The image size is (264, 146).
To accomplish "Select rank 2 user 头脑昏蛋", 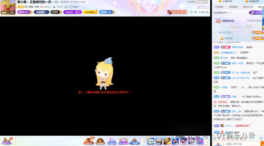I will coord(228,38).
